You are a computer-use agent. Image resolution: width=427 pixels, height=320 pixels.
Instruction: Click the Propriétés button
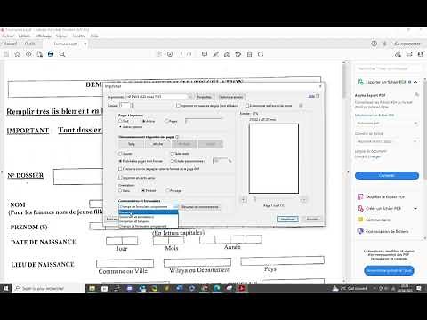pyautogui.click(x=205, y=97)
